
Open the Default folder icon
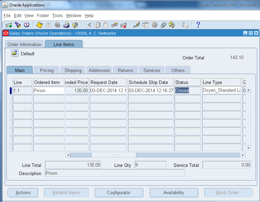(x=15, y=53)
